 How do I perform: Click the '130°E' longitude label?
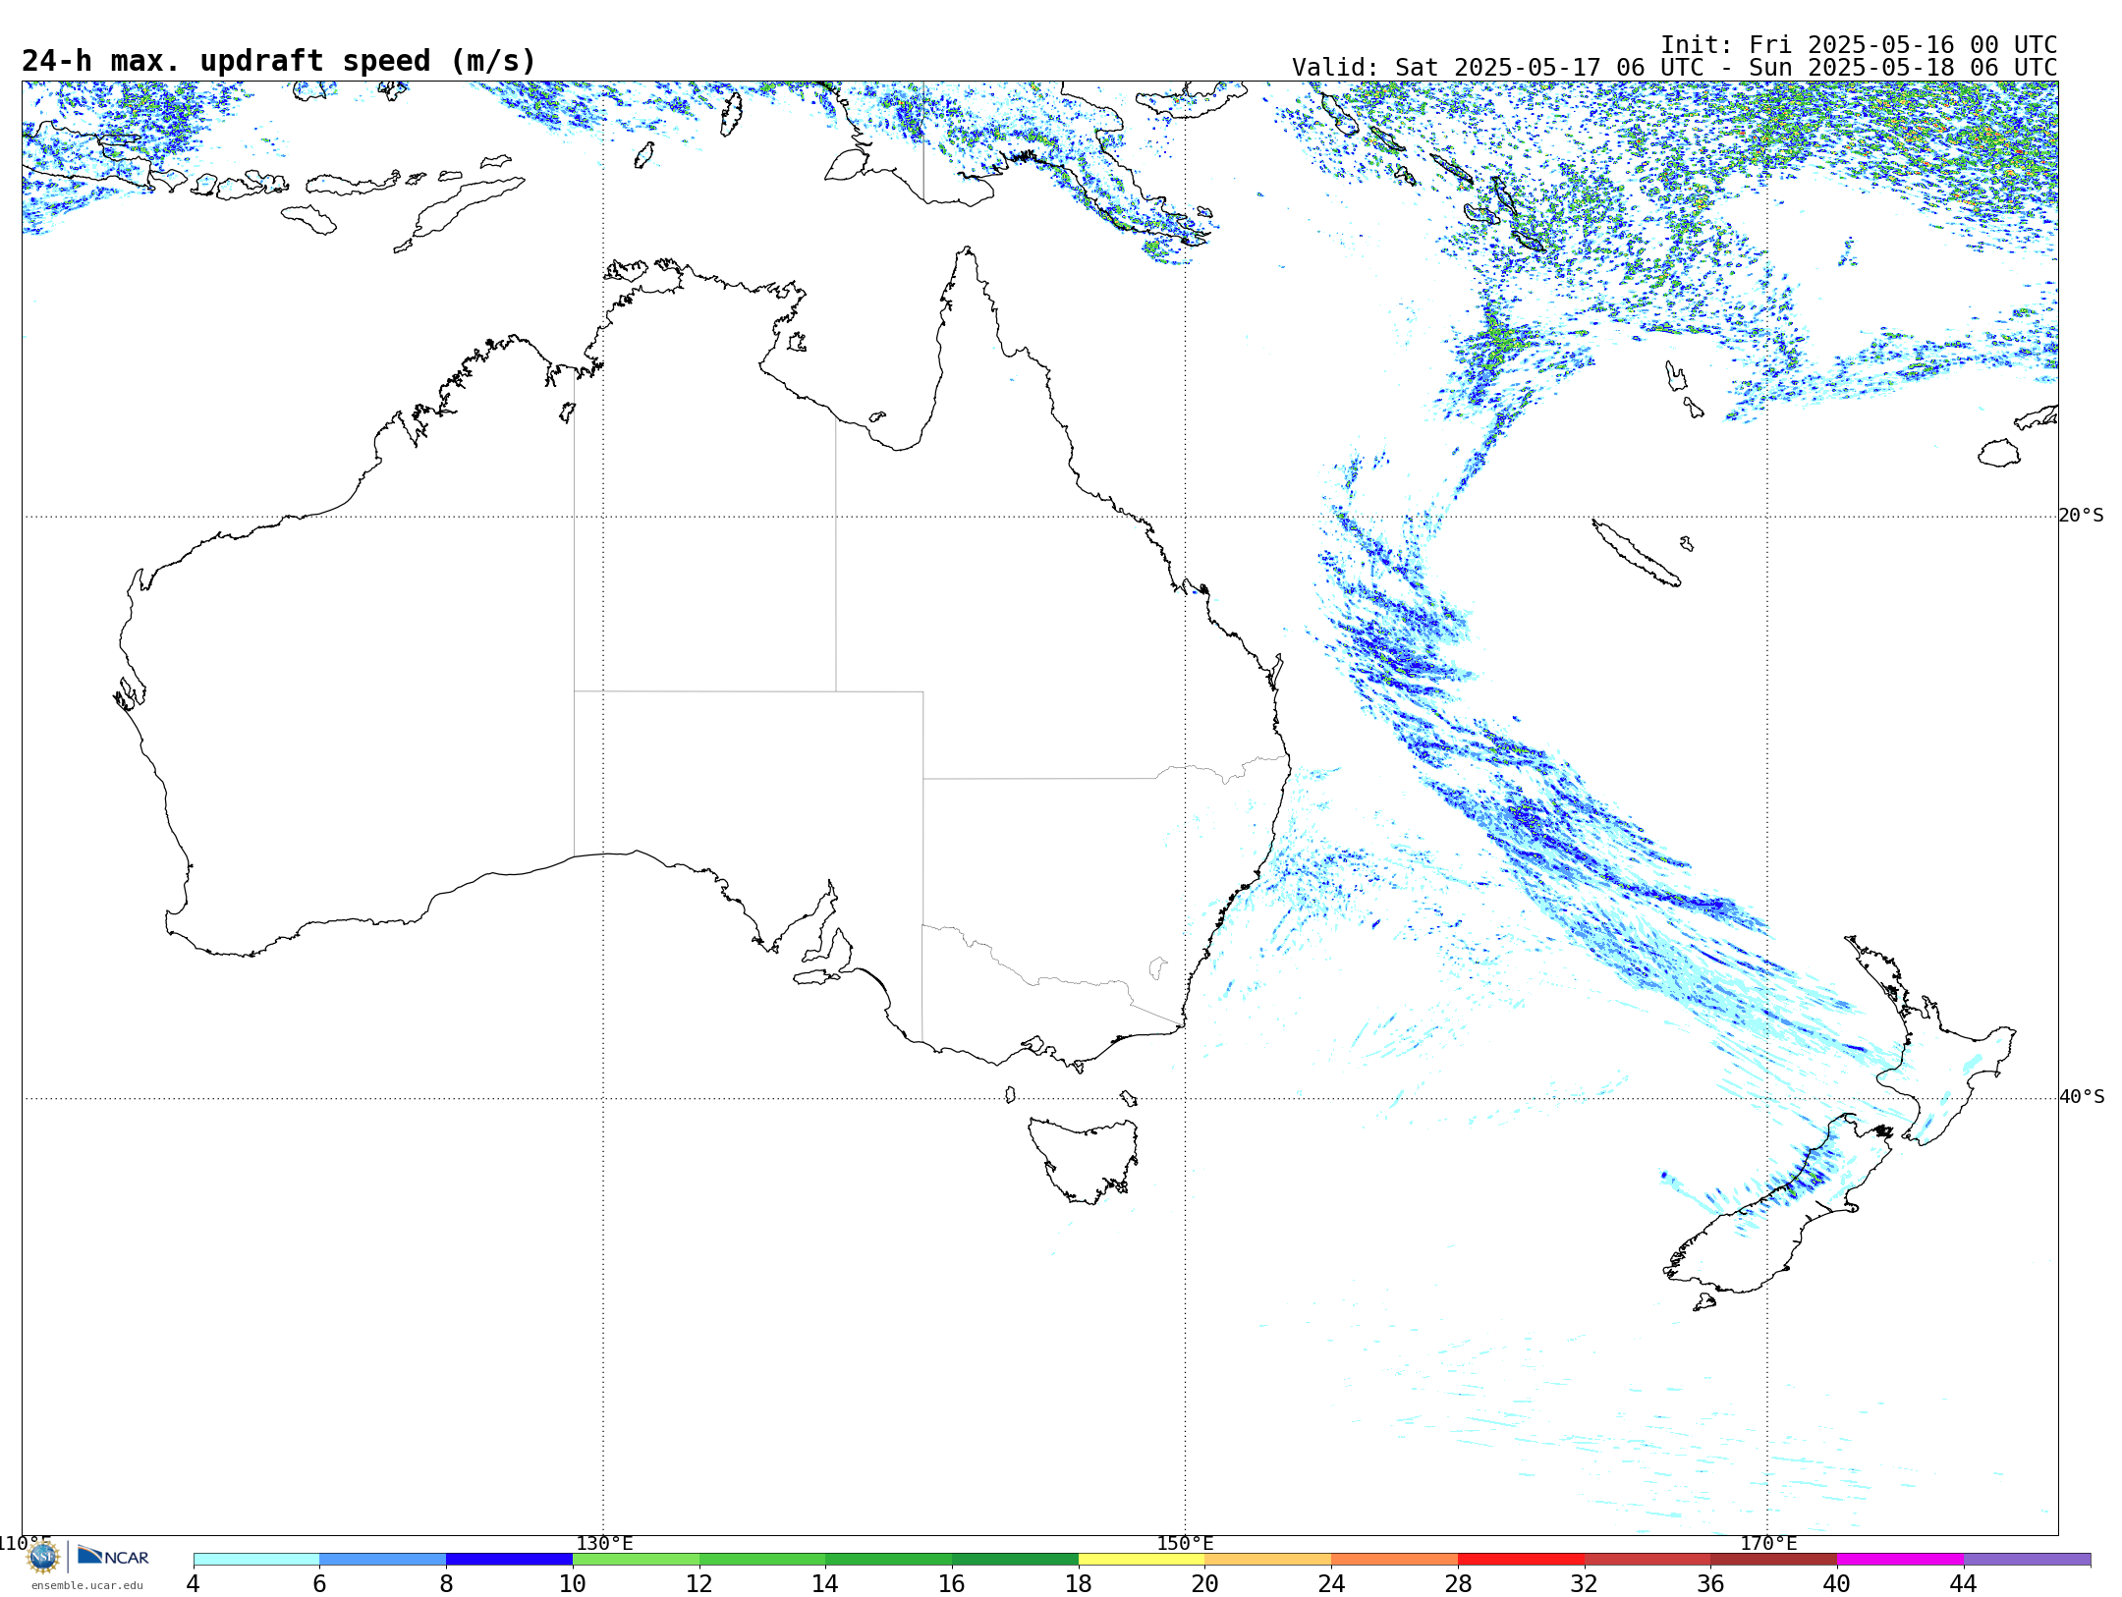pos(604,1544)
